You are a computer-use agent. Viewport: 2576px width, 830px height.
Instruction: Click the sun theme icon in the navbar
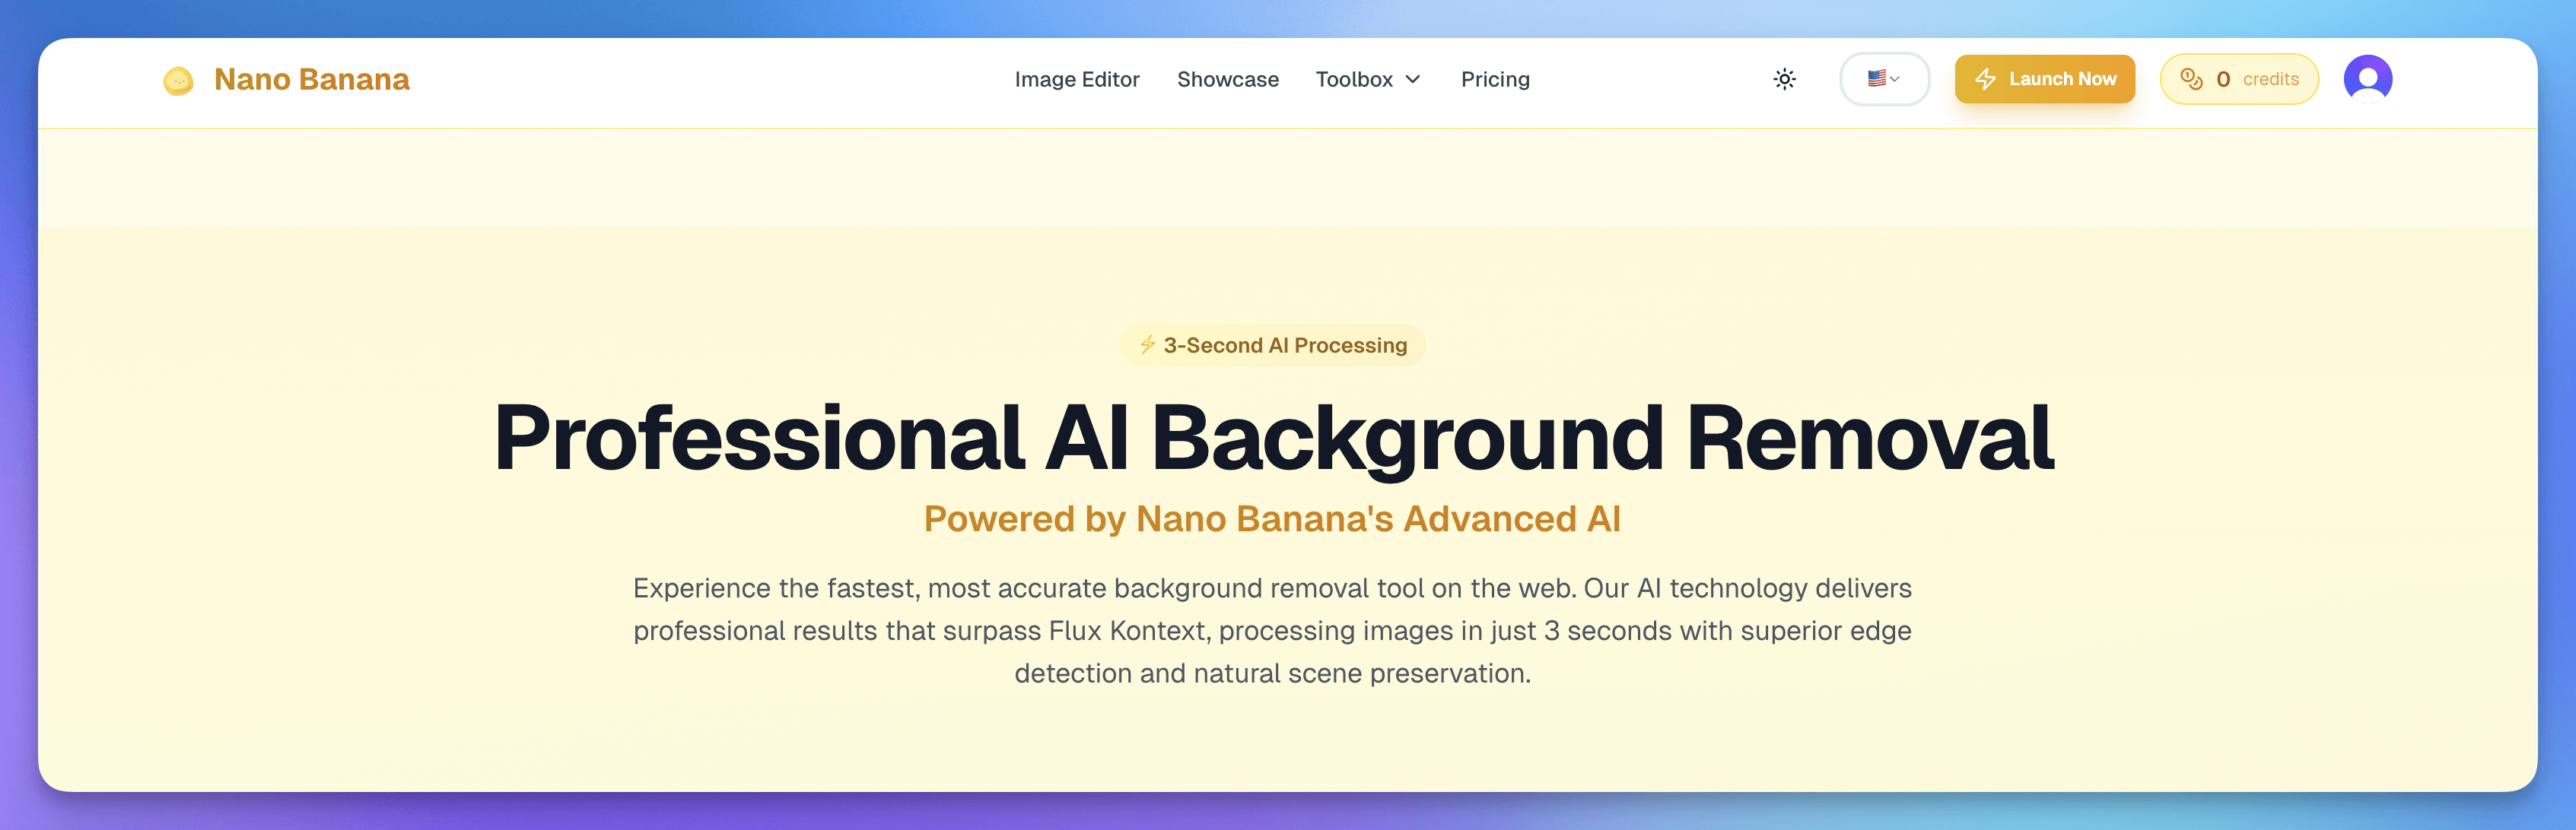(1784, 79)
